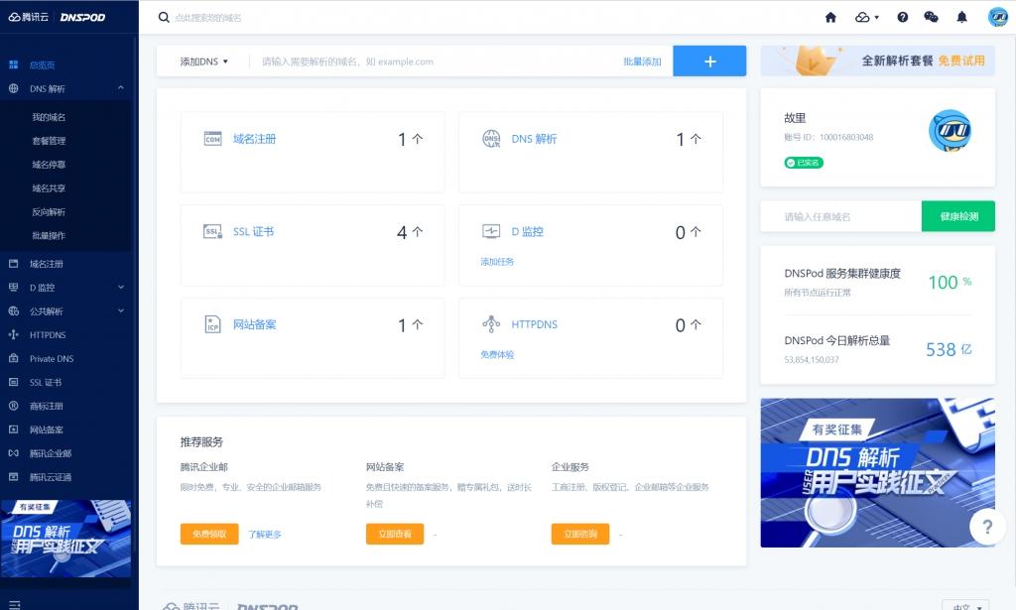Click the sidebar 腾讯企业邮 icon
Image resolution: width=1016 pixels, height=610 pixels.
(13, 453)
